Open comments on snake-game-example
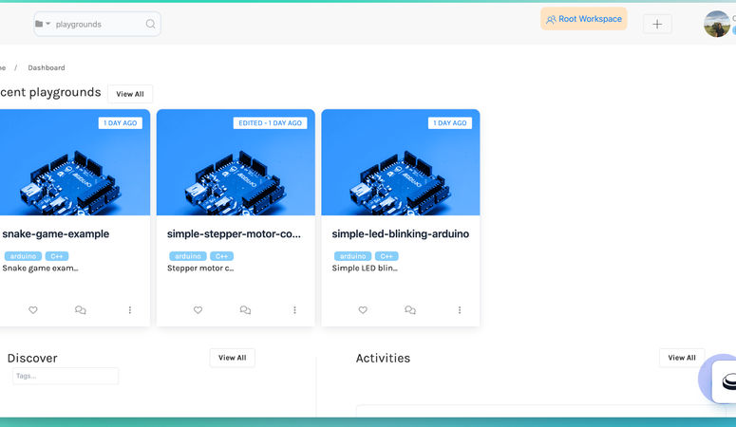The image size is (736, 427). click(x=81, y=309)
